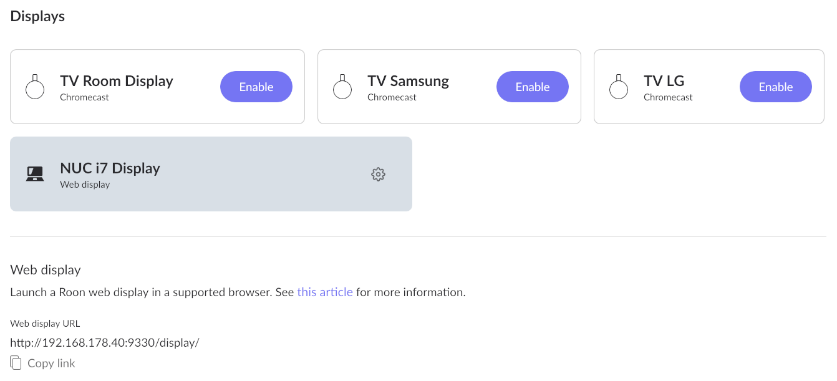Click the Chromecast label under TV Samsung
The width and height of the screenshot is (837, 381).
pyautogui.click(x=392, y=97)
